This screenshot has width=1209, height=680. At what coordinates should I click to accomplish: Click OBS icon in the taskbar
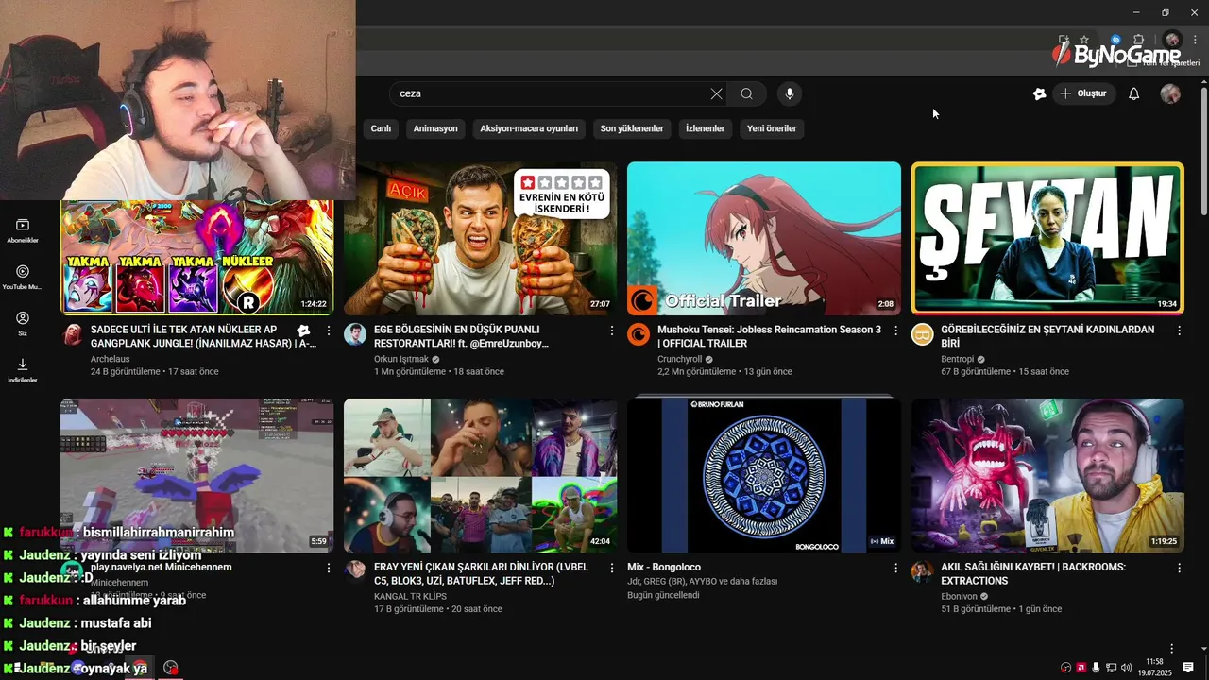point(170,668)
